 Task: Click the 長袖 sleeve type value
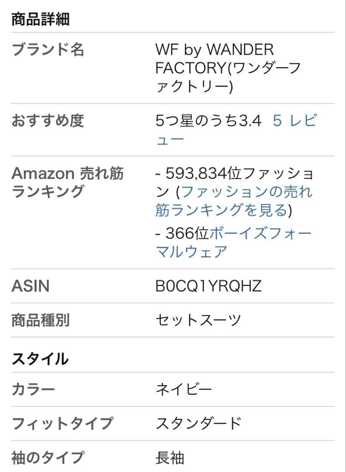click(x=170, y=458)
